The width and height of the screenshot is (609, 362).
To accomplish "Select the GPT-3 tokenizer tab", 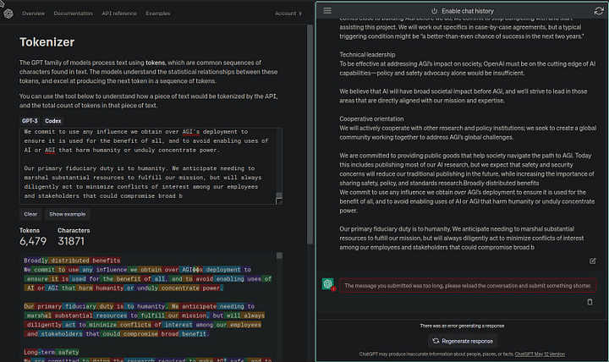I will [30, 121].
